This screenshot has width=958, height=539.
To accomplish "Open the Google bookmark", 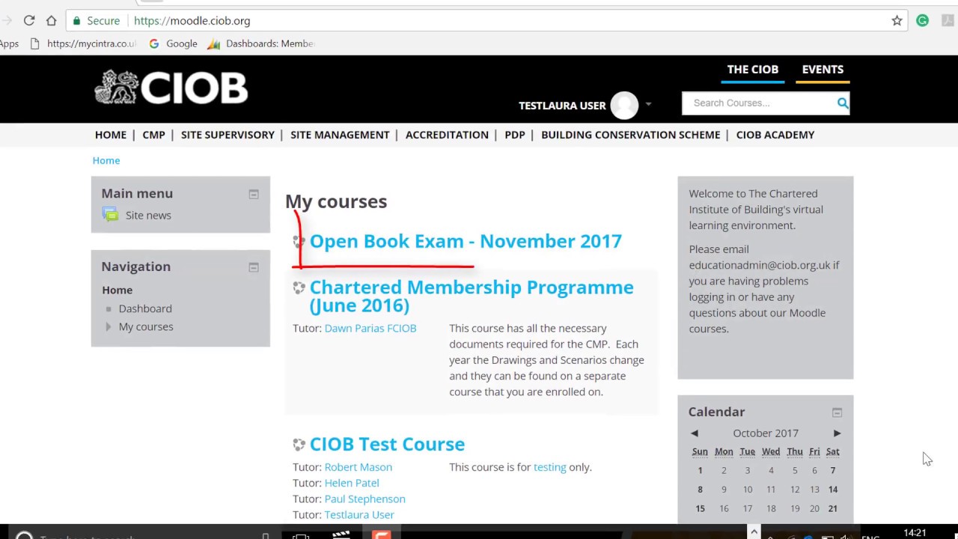I will tap(174, 43).
